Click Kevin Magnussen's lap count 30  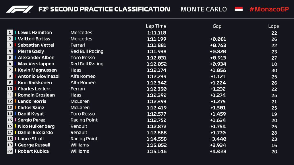274,70
